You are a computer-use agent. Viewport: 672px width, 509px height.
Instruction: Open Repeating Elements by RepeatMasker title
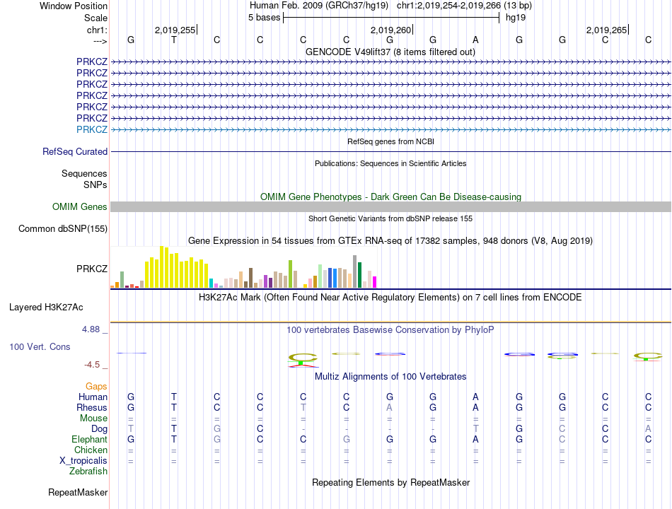pyautogui.click(x=390, y=482)
